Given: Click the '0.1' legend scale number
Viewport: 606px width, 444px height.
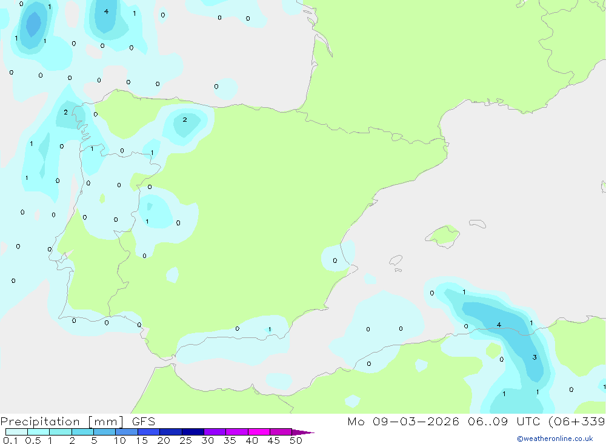Looking at the screenshot, I should pos(10,440).
